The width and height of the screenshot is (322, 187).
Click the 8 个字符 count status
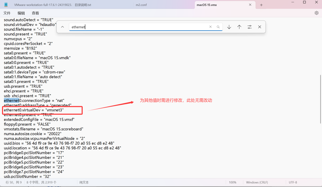[x=41, y=182]
